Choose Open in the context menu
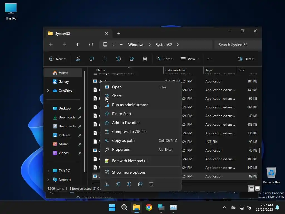Viewport: 285px width, 214px height. tap(141, 87)
